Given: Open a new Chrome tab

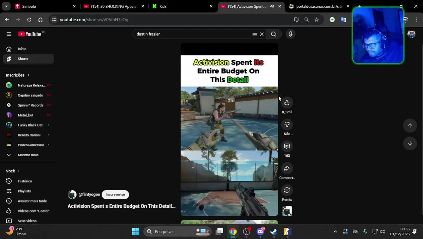Looking at the screenshot, I should click(359, 6).
